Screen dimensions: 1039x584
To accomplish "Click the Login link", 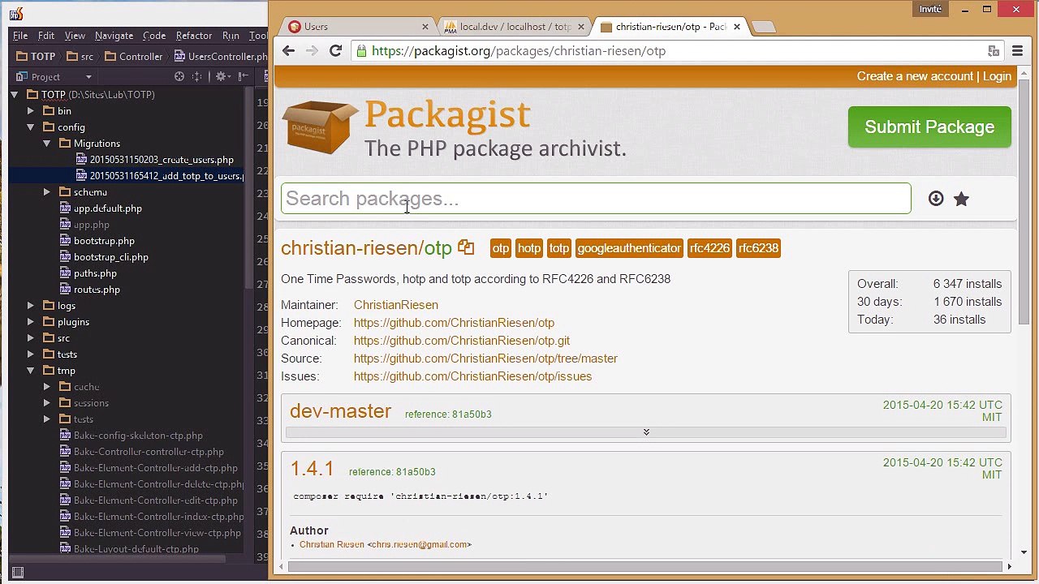I will [997, 76].
